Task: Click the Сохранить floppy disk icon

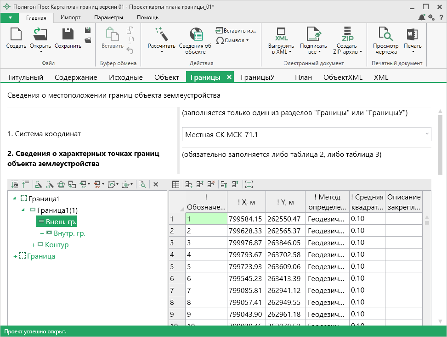Action: pyautogui.click(x=68, y=35)
